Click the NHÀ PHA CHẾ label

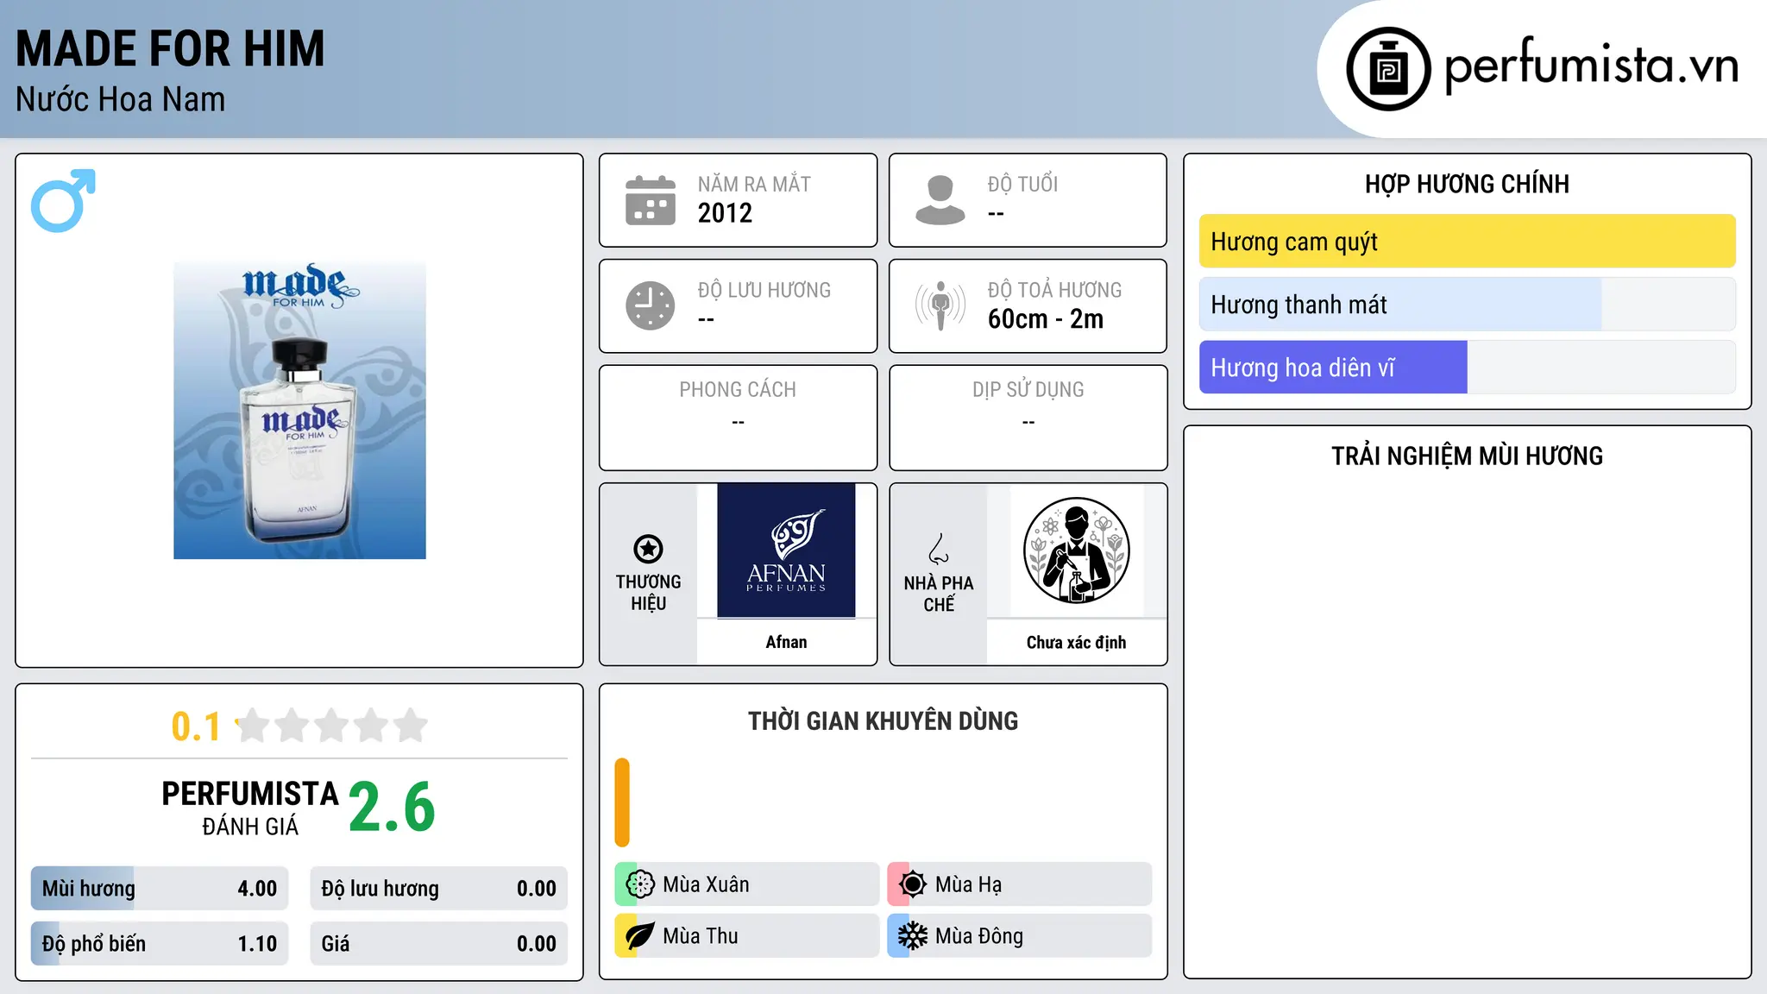[x=939, y=594]
